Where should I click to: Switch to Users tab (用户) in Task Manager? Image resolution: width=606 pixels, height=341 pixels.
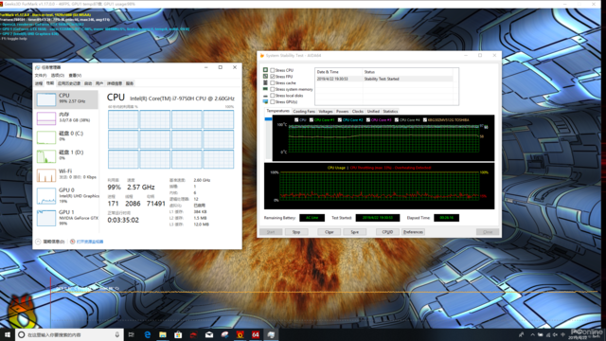(x=99, y=83)
